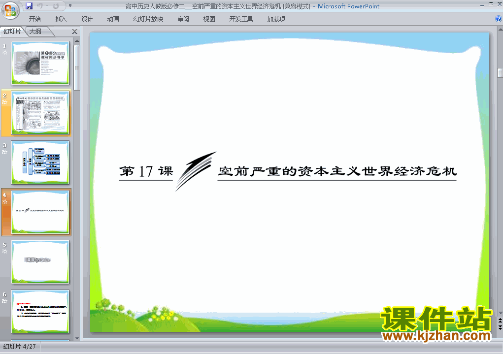The height and width of the screenshot is (354, 503).
Task: Open the undo history dropdown arrow
Action: 47,6
